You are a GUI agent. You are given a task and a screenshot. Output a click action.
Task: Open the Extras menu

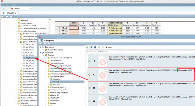tap(14, 5)
